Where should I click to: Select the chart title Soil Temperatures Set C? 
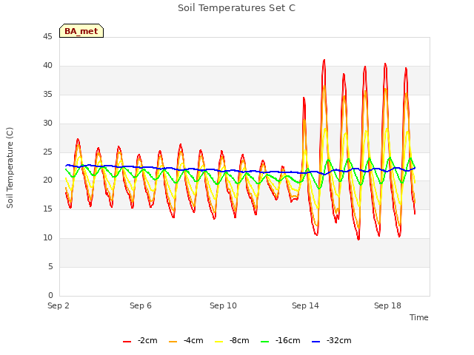[236, 8]
